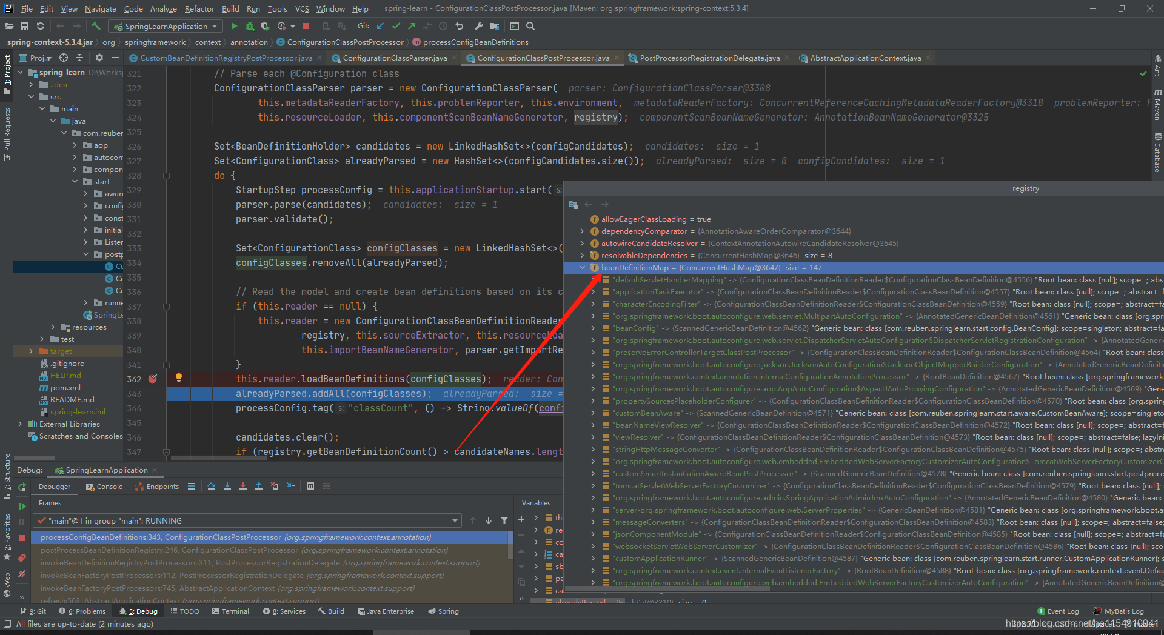
Task: Expand the External Libraries tree node
Action: 20,424
